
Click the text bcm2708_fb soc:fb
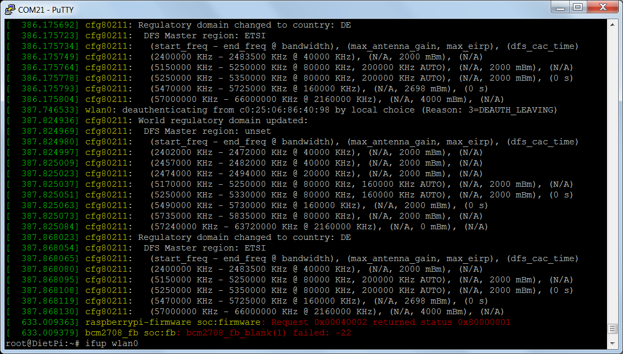coord(130,333)
